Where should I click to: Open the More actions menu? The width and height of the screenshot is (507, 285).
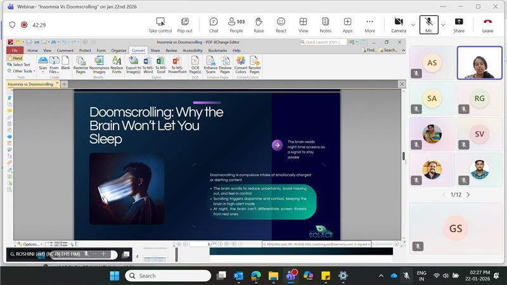tap(369, 25)
